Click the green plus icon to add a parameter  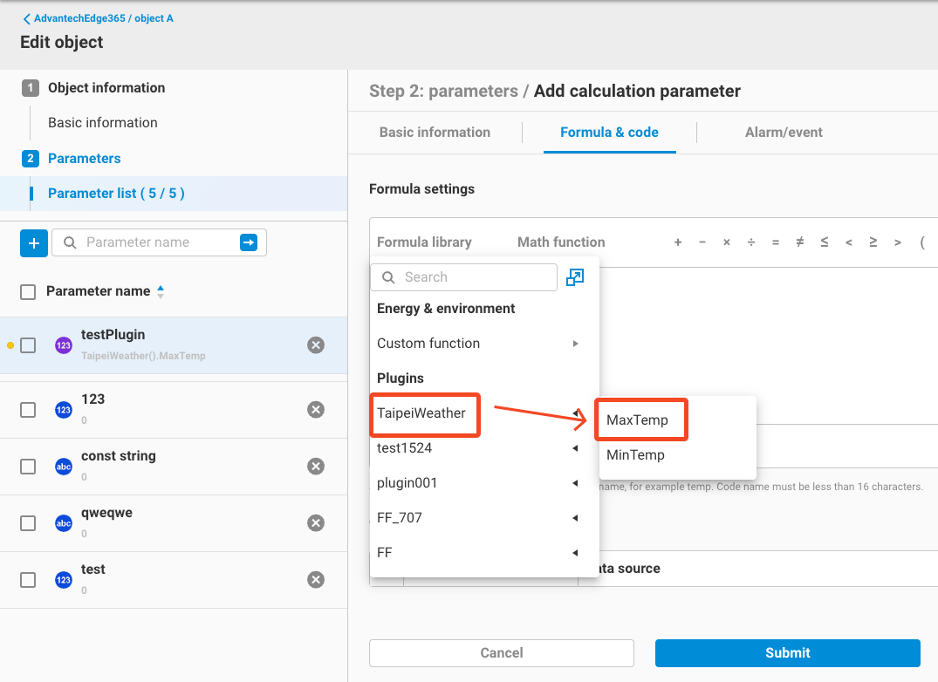click(33, 243)
